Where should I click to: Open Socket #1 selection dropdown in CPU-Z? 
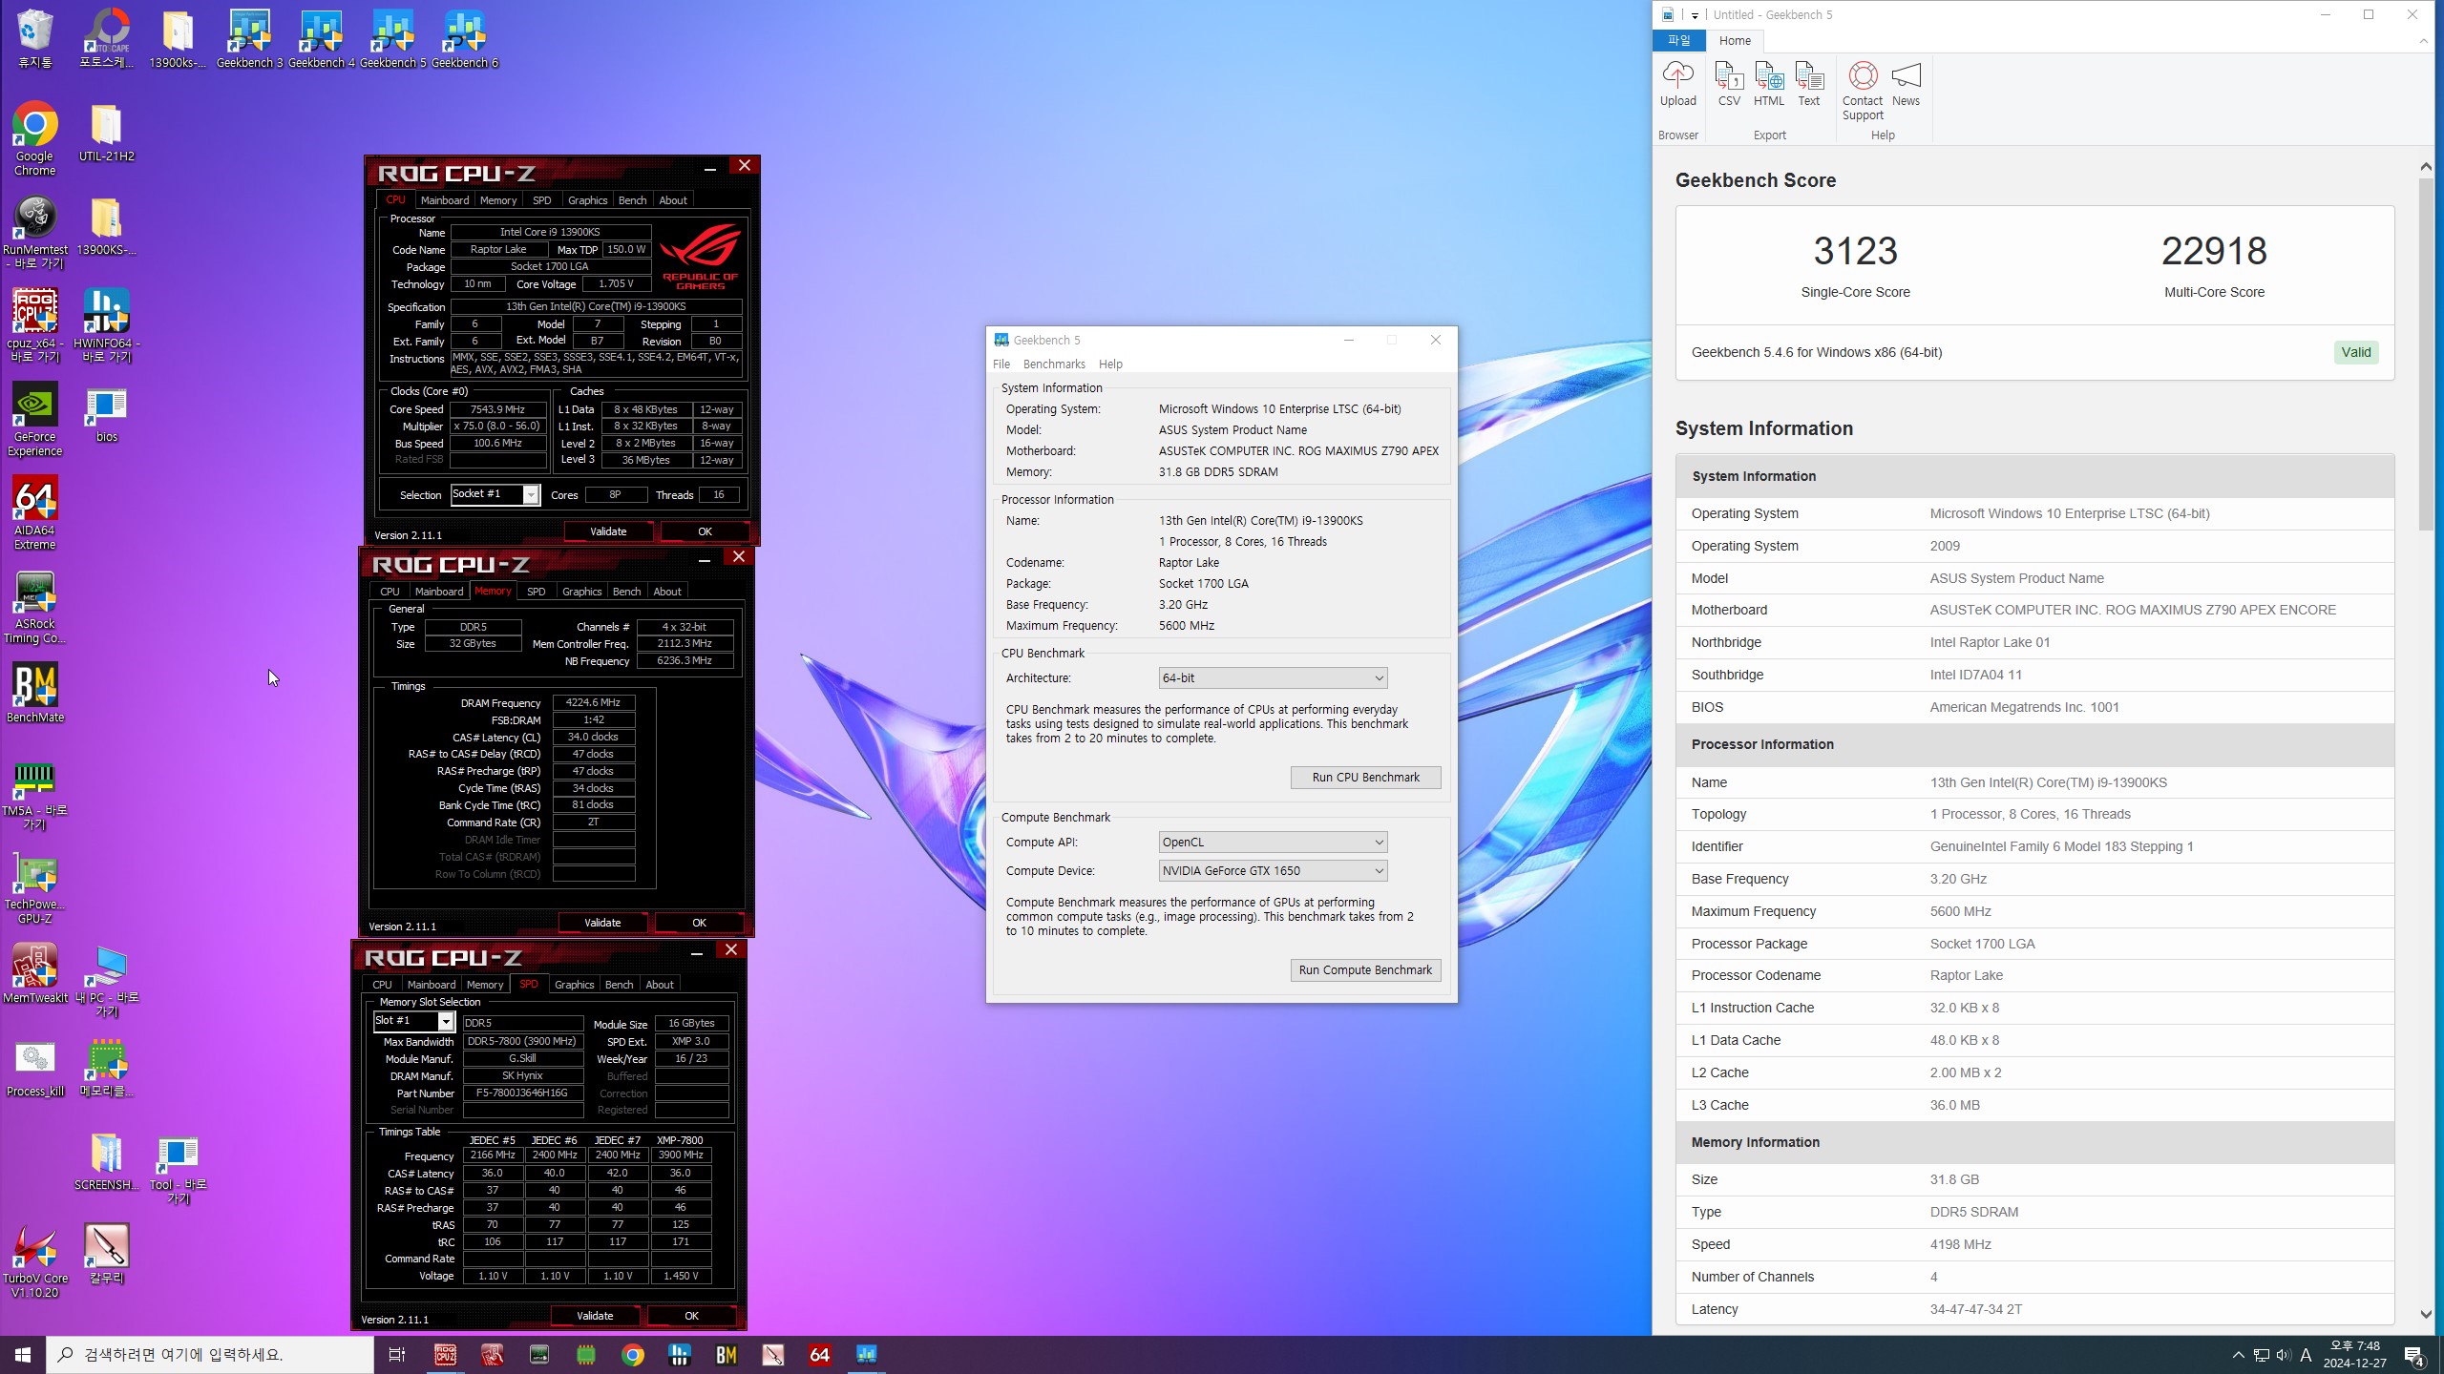[x=495, y=494]
